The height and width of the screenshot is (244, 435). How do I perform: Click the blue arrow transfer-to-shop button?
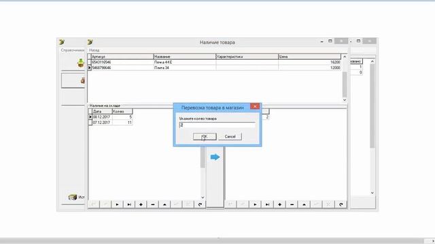(215, 157)
